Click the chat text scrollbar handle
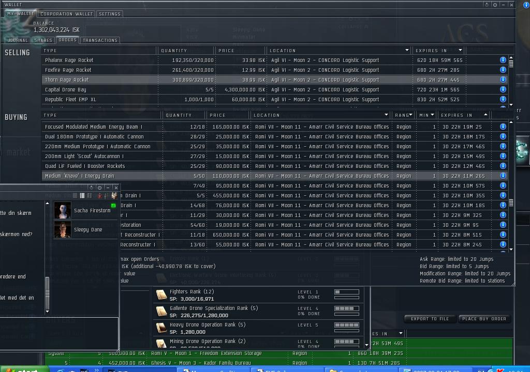This screenshot has width=530, height=372. tap(47, 292)
